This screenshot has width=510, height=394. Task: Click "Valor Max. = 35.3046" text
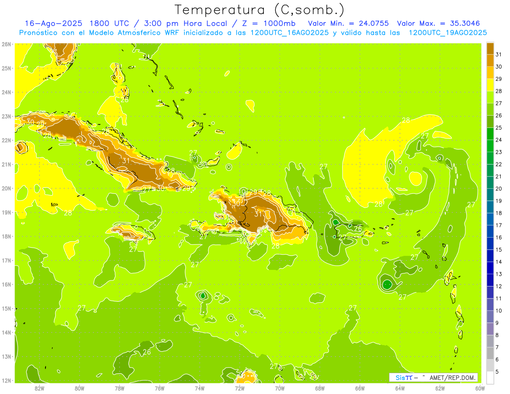pyautogui.click(x=438, y=23)
